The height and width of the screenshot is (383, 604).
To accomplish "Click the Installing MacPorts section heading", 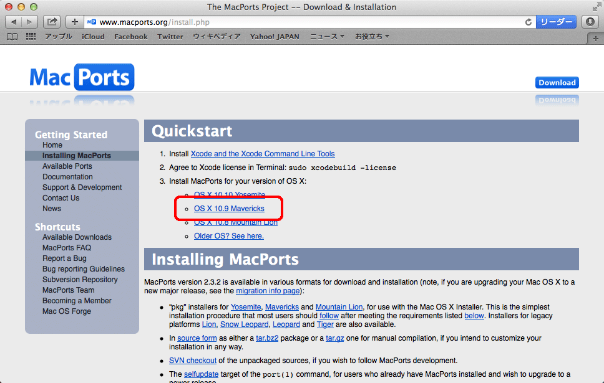I will click(225, 259).
